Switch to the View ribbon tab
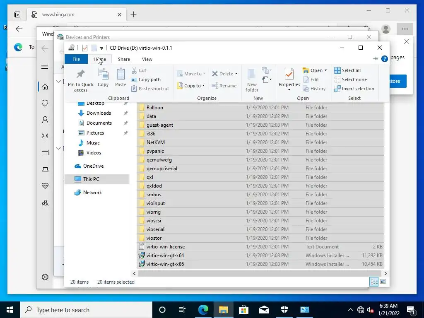424x318 pixels. (x=147, y=59)
